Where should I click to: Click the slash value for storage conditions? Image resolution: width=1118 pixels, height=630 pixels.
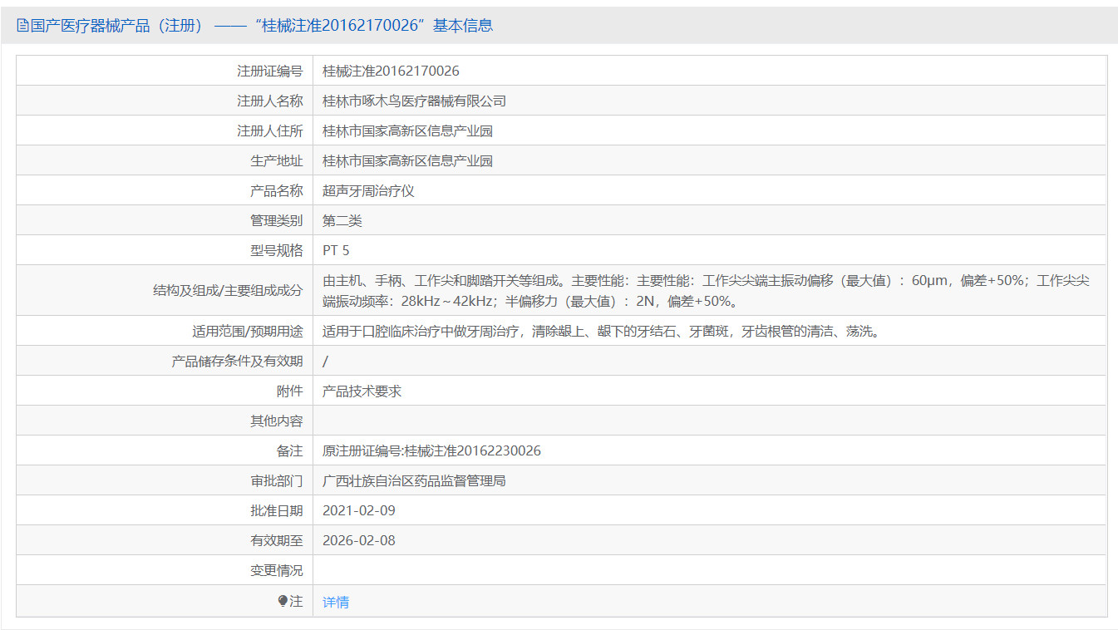[325, 361]
